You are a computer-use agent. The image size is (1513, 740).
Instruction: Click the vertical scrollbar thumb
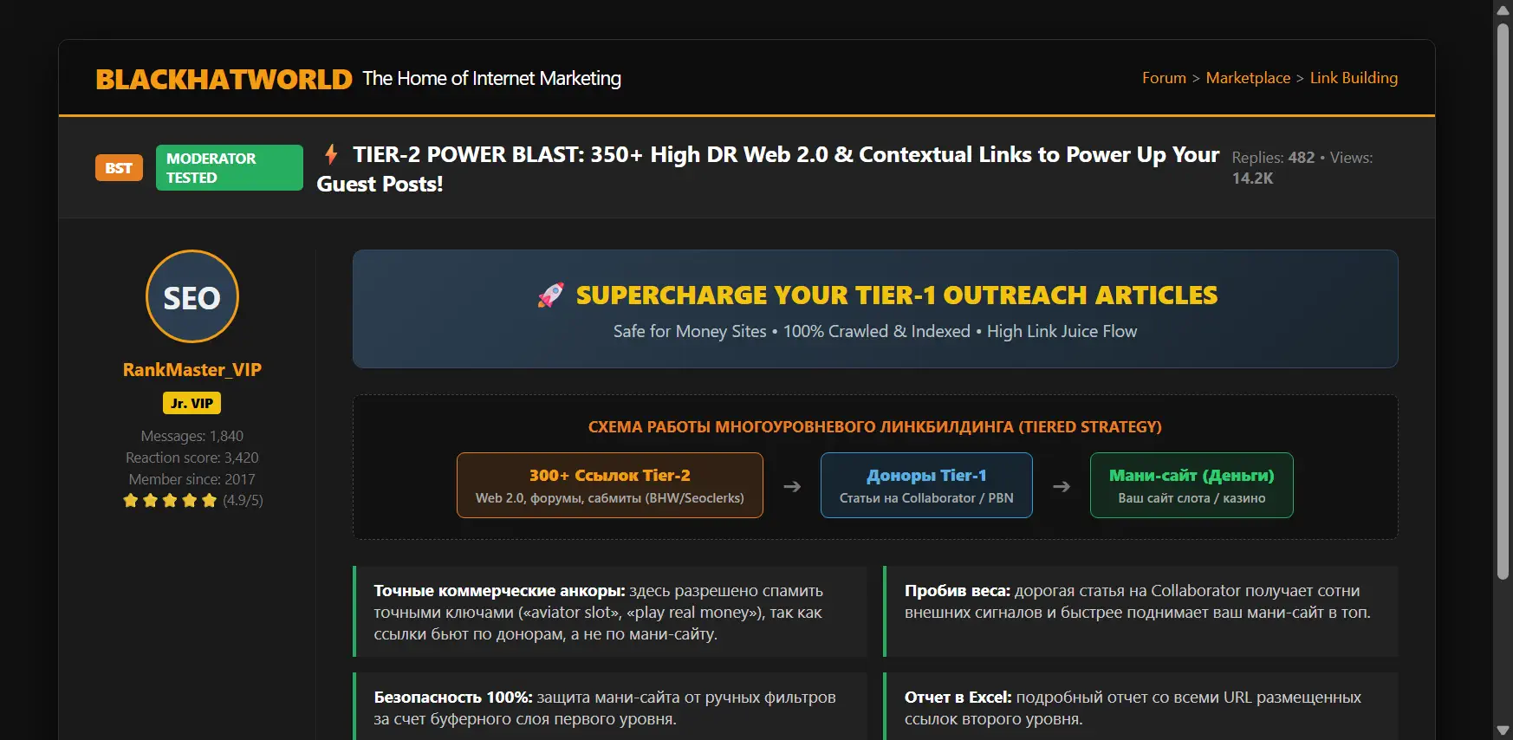click(1503, 301)
